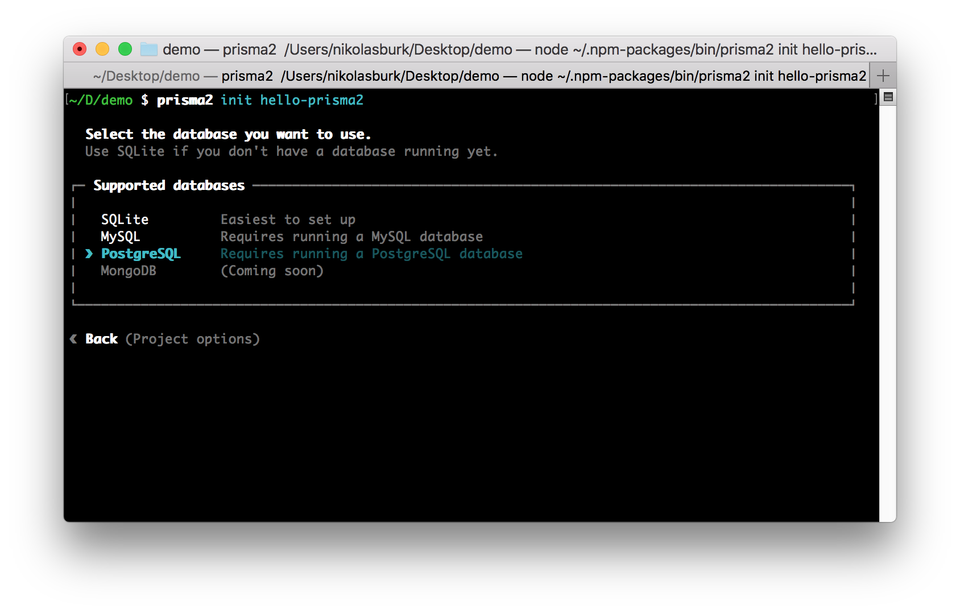Select the ~/Desktop/demo terminal tab
The image size is (960, 613).
click(x=479, y=76)
